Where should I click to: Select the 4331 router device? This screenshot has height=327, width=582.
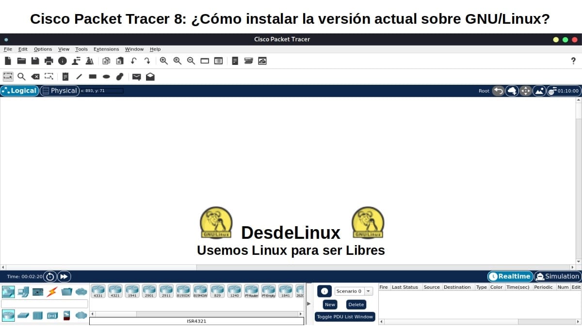[x=98, y=291]
